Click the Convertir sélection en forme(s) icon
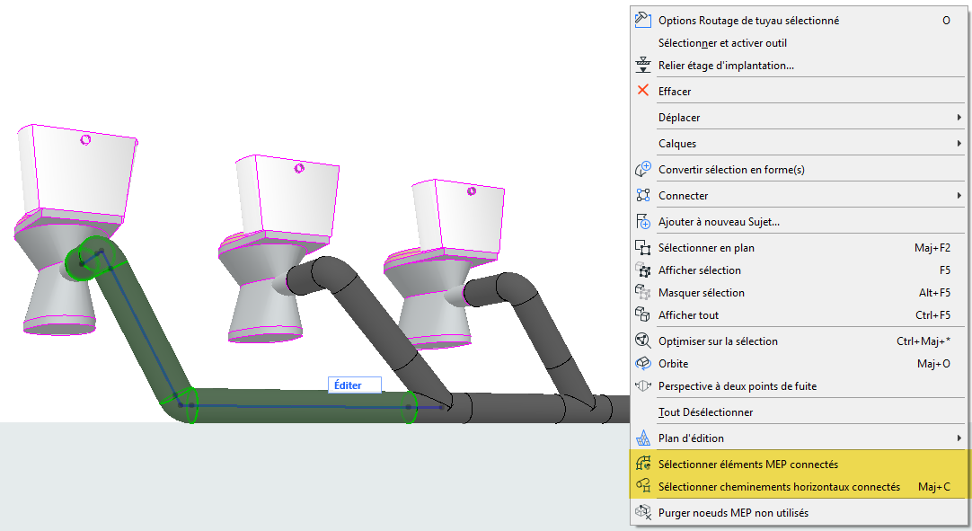972x531 pixels. click(643, 169)
